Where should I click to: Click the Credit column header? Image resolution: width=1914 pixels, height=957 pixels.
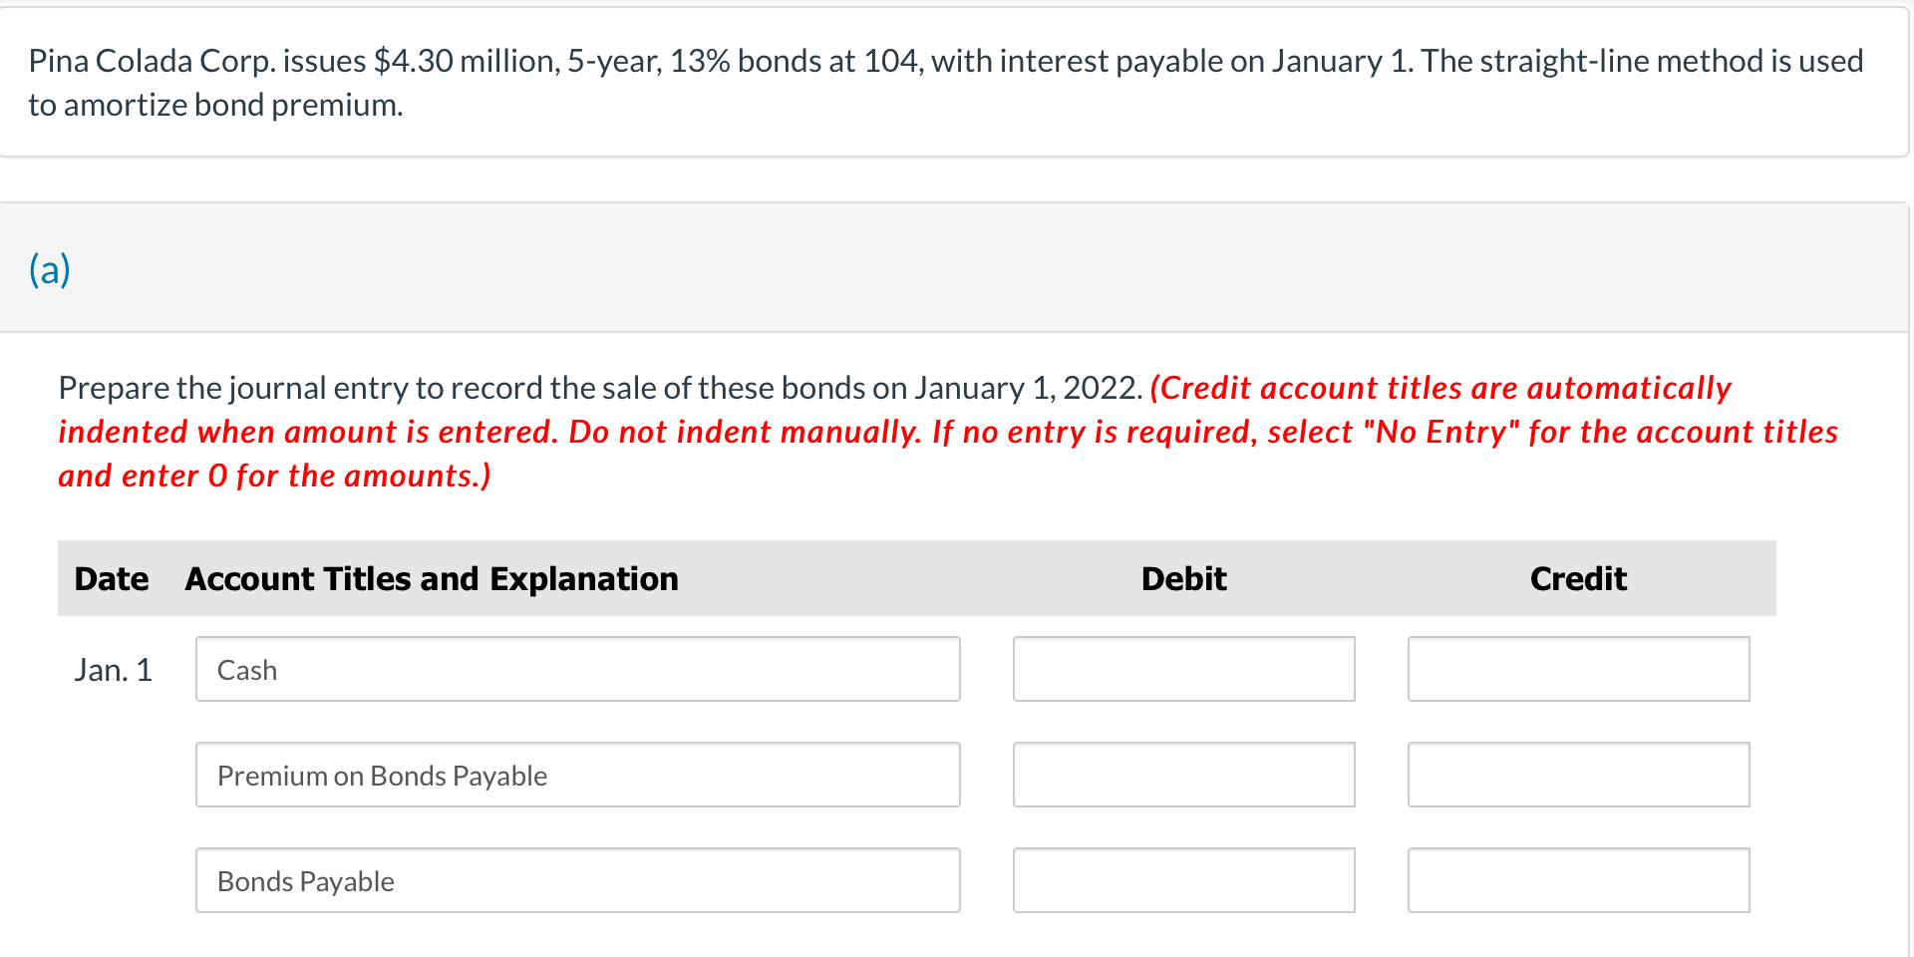[x=1578, y=578]
